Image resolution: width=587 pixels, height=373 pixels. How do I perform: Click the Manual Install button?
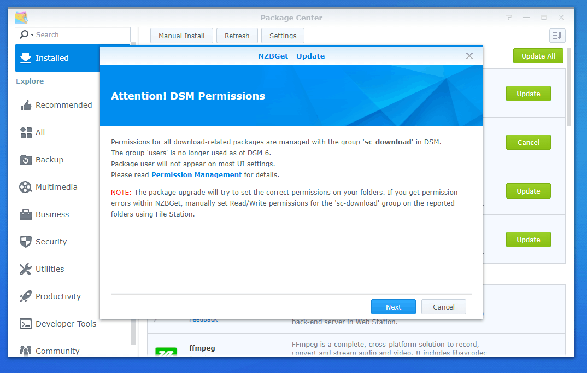click(x=181, y=36)
